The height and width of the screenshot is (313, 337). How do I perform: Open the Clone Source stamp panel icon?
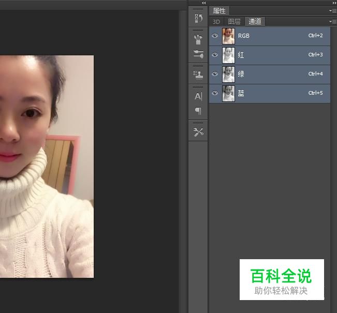(x=198, y=75)
